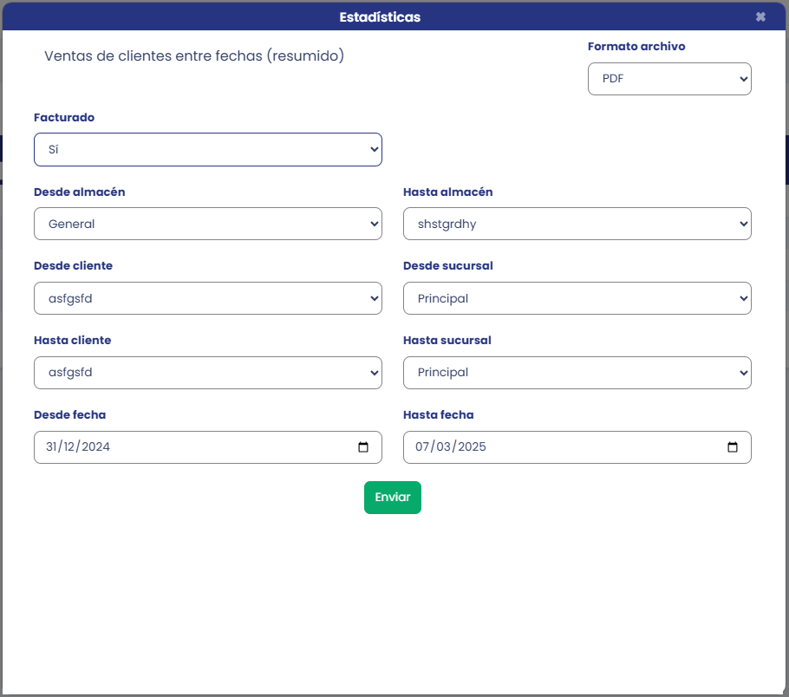The width and height of the screenshot is (789, 697).
Task: Expand the Formato archivo PDF dropdown
Action: pos(669,79)
